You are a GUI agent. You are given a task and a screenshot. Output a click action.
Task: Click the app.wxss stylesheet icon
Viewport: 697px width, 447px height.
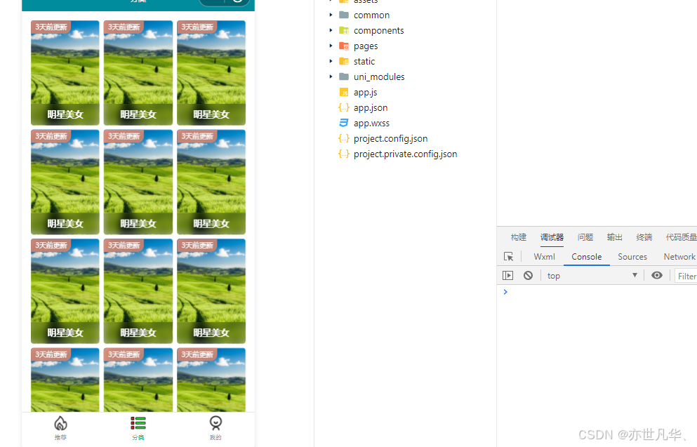click(x=344, y=123)
